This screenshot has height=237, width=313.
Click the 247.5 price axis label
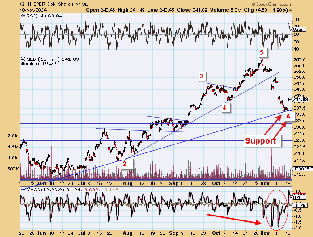pyautogui.click(x=300, y=83)
